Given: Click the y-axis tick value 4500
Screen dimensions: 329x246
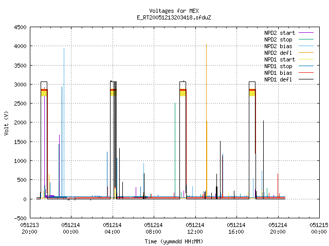Looking at the screenshot, I should (20, 27).
